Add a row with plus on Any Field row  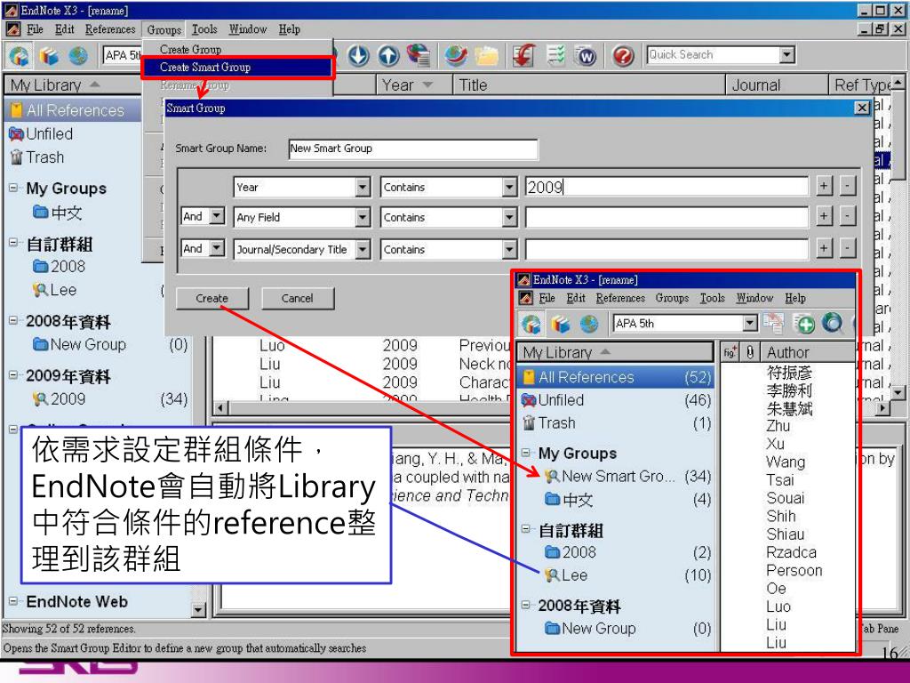pos(824,216)
